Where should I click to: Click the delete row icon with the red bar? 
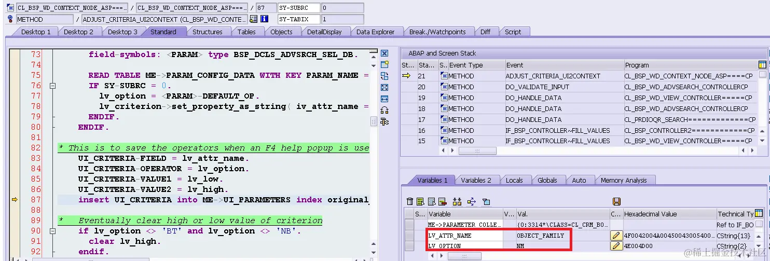click(442, 201)
